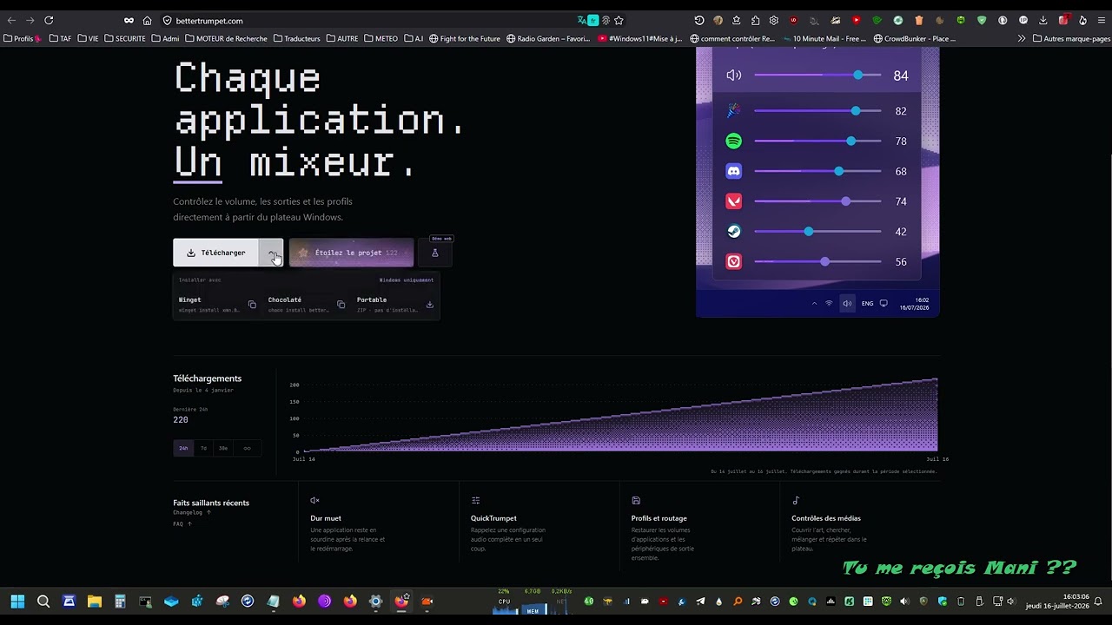Collapse the Télécharger install options chevron

(272, 253)
